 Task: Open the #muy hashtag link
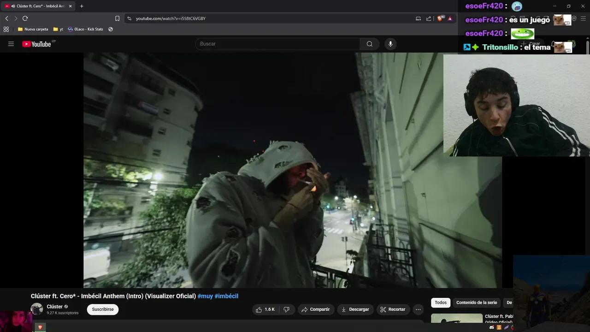click(x=205, y=296)
